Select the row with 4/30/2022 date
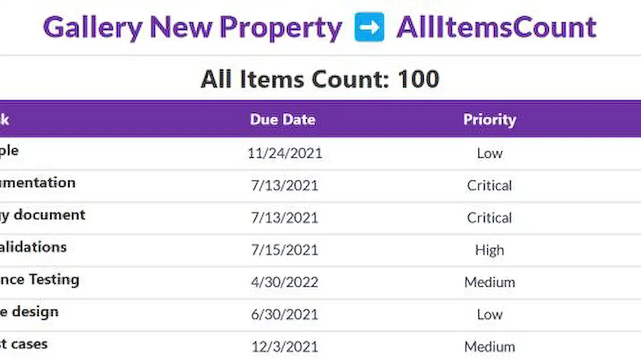The width and height of the screenshot is (641, 360). click(x=284, y=282)
